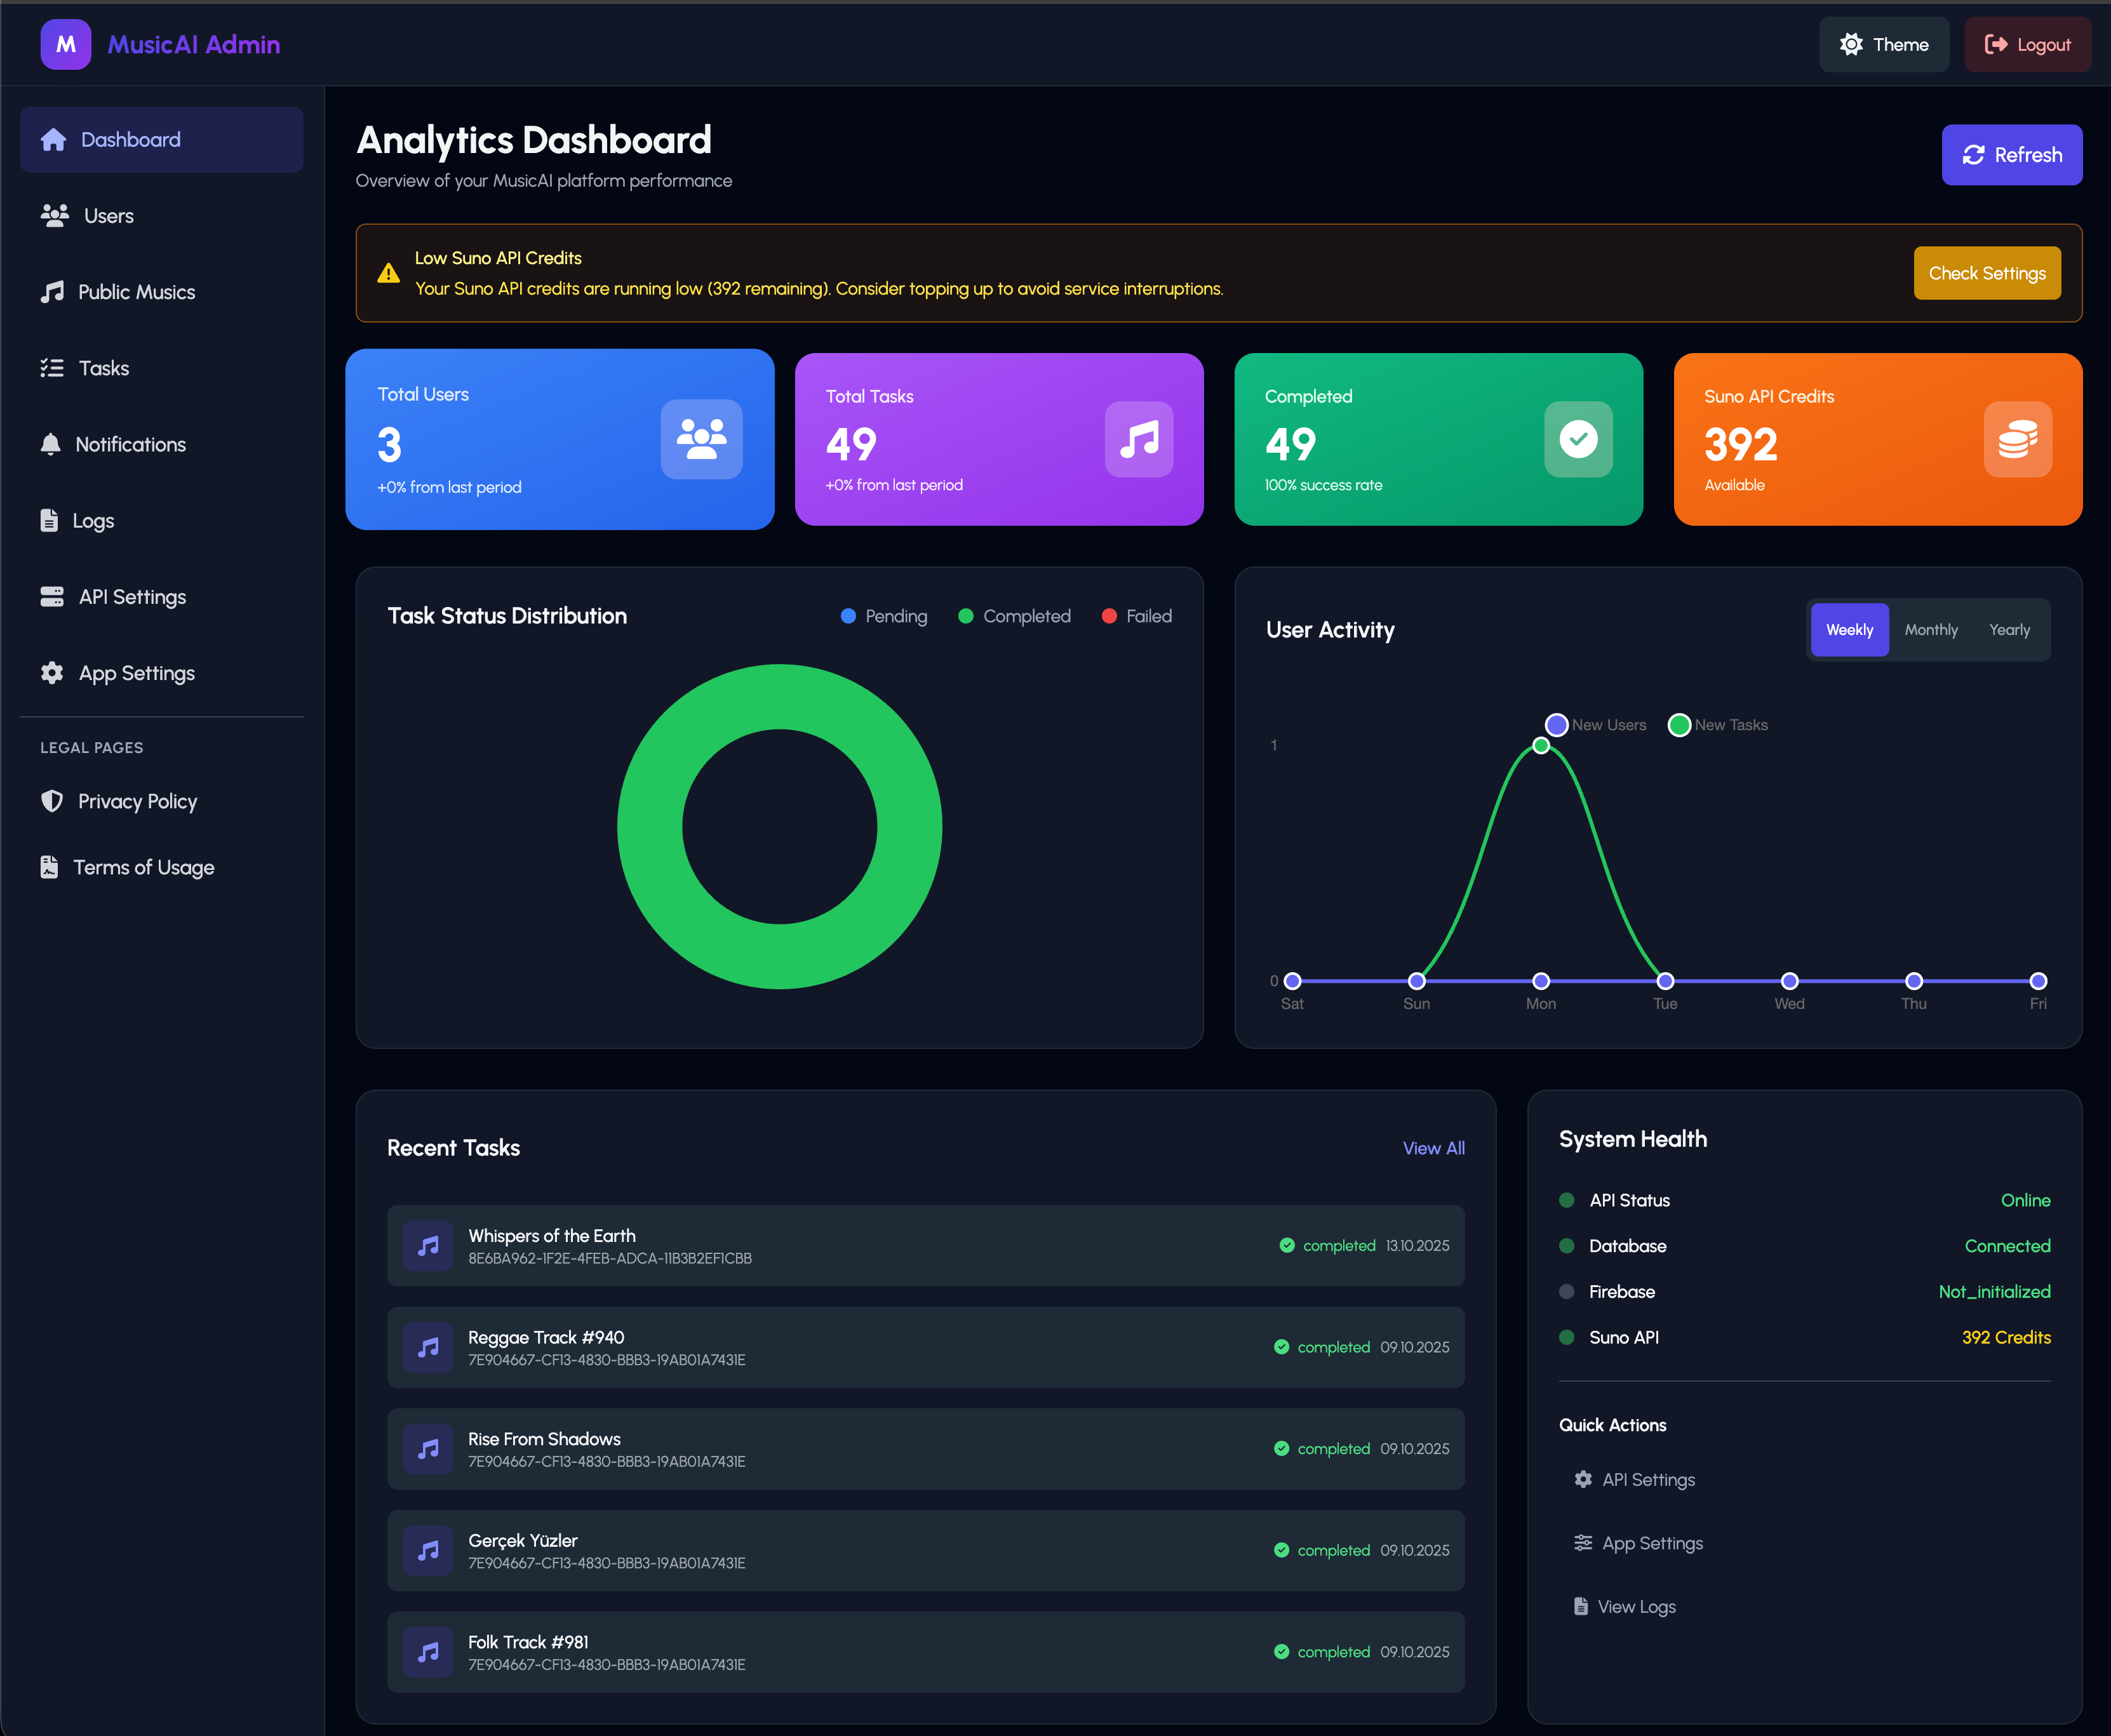
Task: Click sliders icon in Quick Actions App Settings
Action: point(1583,1543)
